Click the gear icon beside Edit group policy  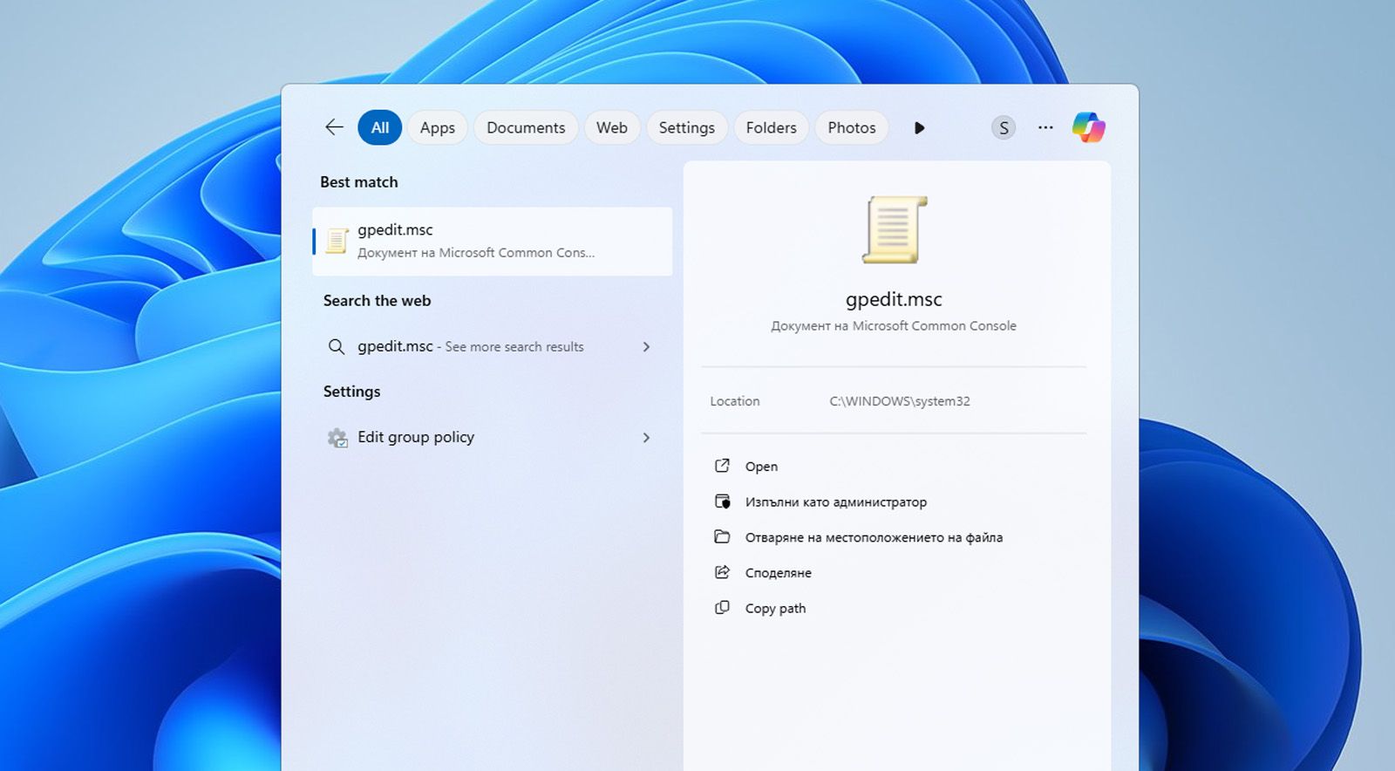point(337,438)
